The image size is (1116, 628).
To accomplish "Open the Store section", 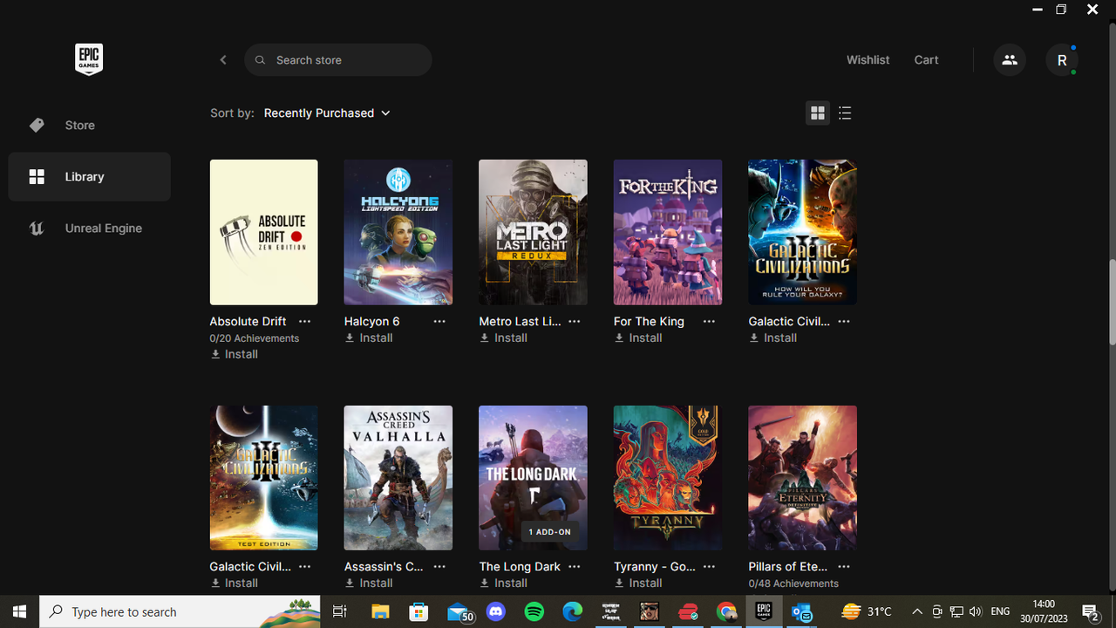I will coord(89,126).
